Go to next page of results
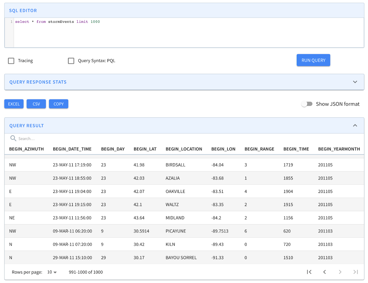The image size is (368, 283). click(x=340, y=272)
